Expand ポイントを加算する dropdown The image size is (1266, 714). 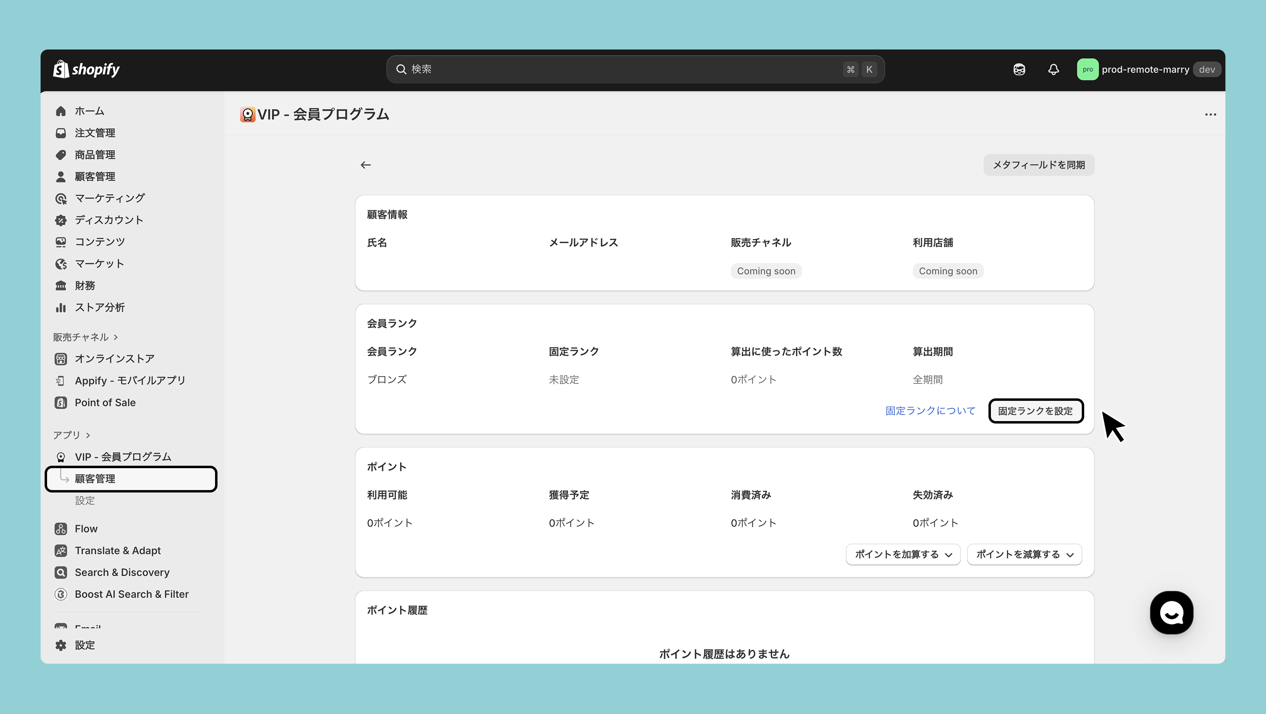point(903,554)
